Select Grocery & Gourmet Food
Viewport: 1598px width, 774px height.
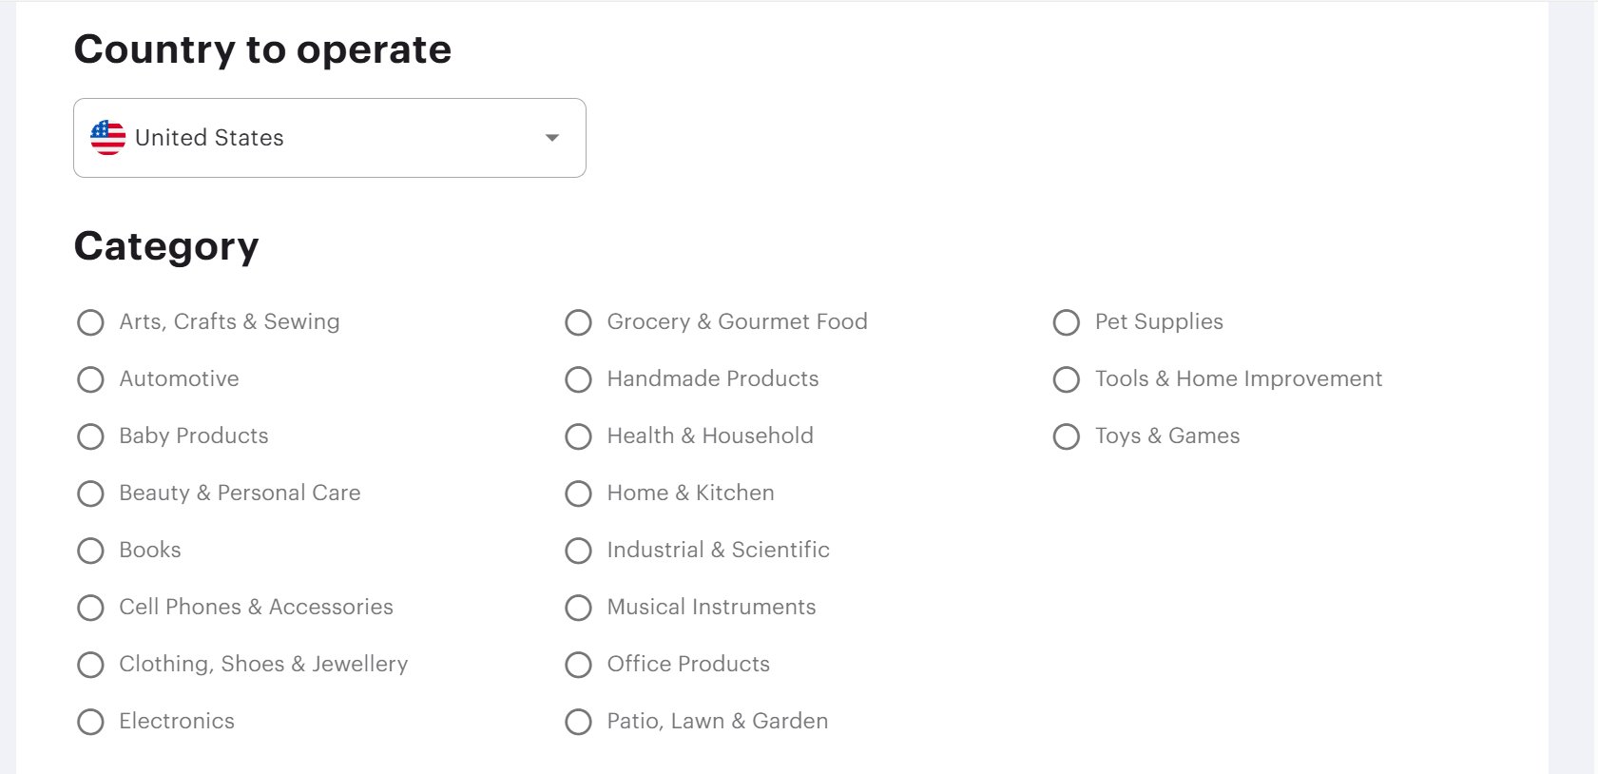[x=578, y=322]
